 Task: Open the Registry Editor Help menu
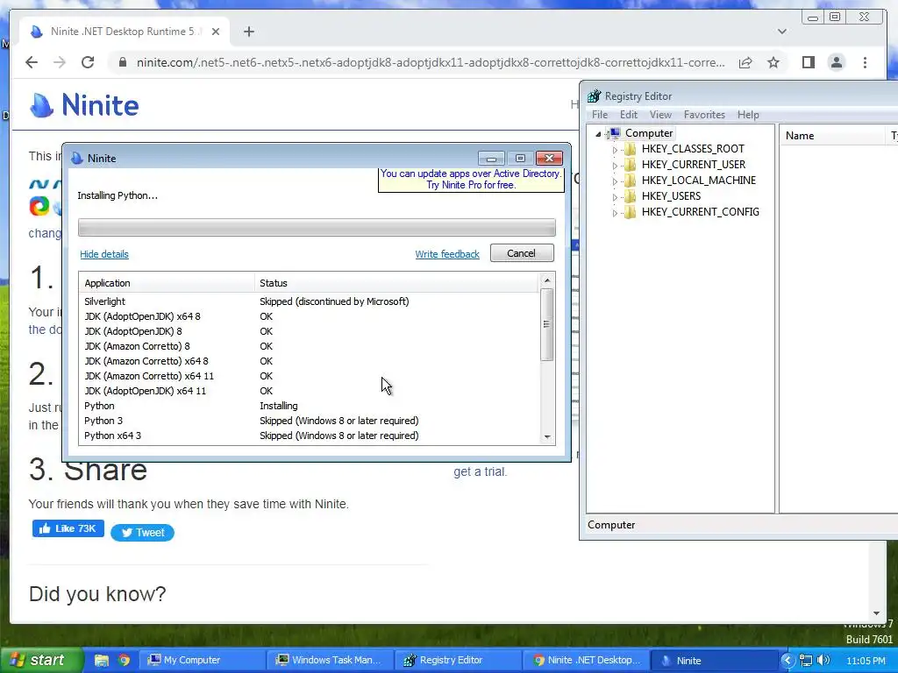click(748, 115)
